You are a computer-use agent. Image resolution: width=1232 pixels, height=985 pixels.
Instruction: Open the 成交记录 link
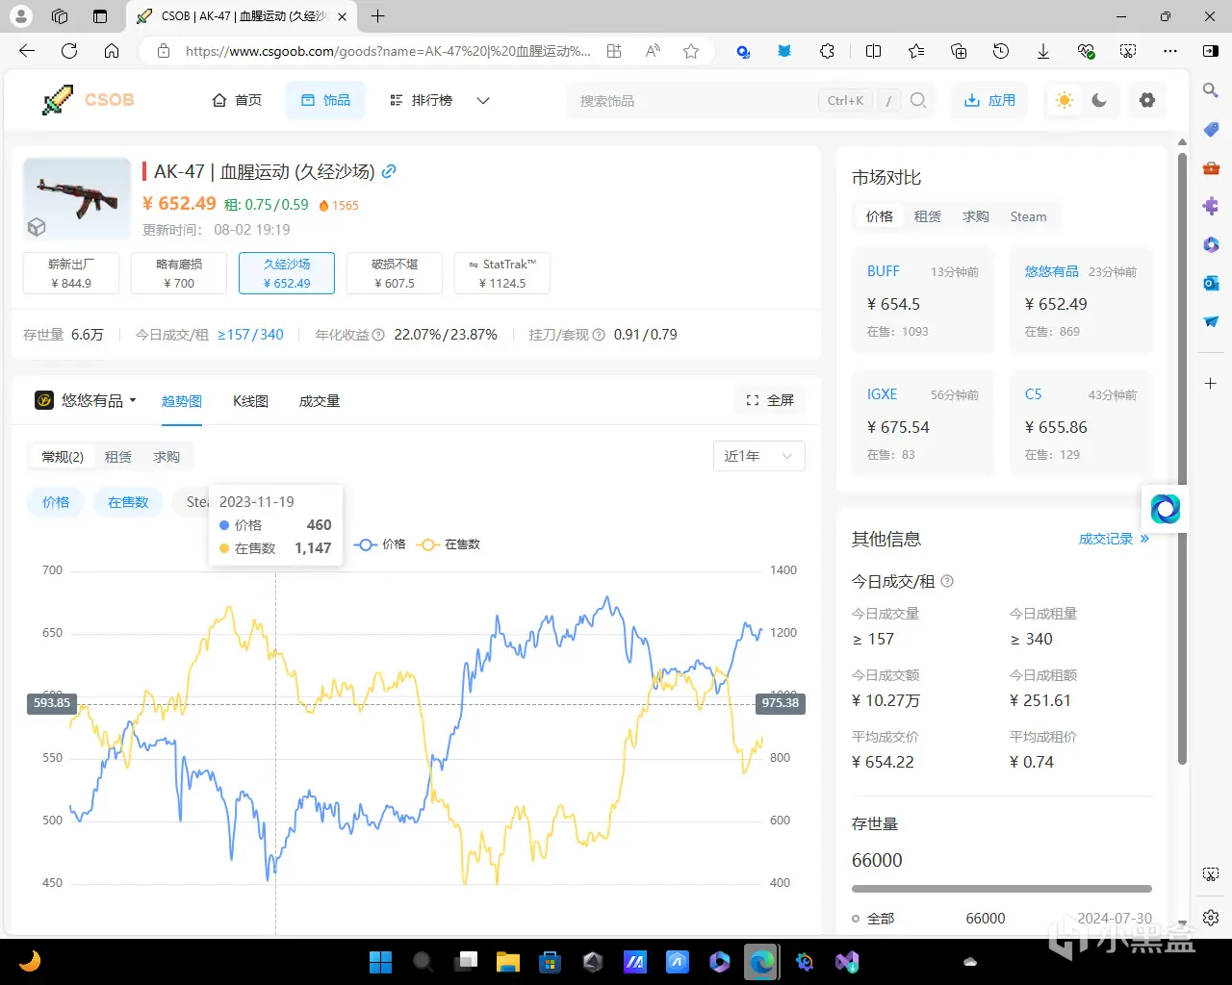1114,539
